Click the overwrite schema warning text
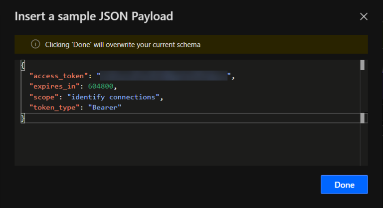 click(x=123, y=45)
